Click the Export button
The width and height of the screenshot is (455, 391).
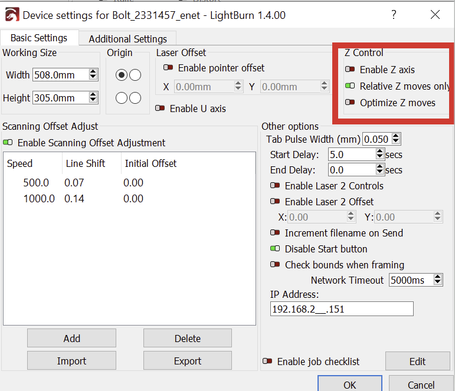click(x=188, y=360)
